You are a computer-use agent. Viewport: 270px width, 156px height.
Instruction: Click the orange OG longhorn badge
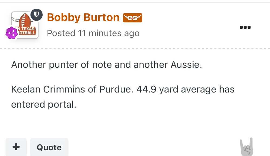(x=133, y=18)
